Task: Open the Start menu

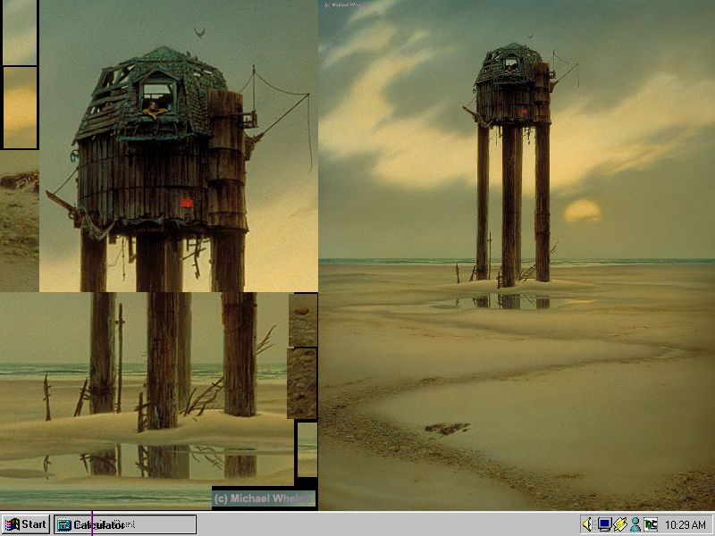Action: 26,524
